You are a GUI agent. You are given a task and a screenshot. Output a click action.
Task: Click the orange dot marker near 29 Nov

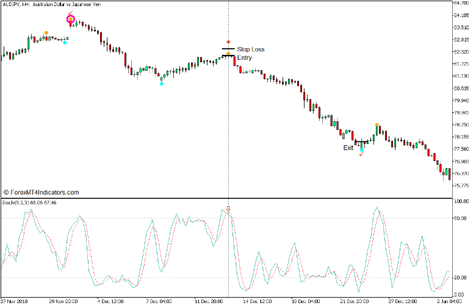click(46, 33)
